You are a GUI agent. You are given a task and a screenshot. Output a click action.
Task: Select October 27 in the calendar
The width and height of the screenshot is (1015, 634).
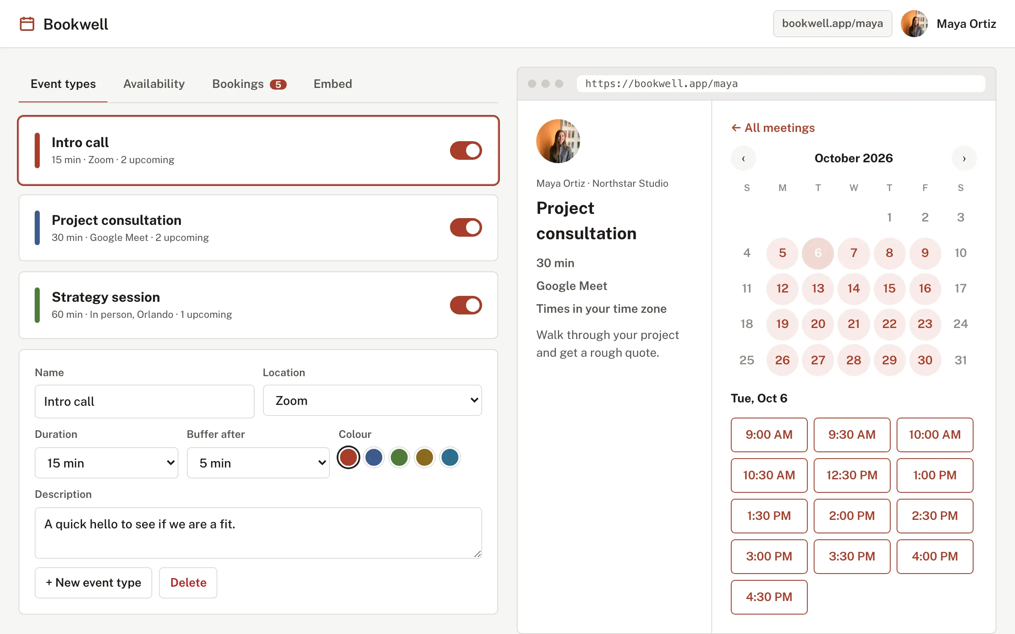click(x=818, y=360)
